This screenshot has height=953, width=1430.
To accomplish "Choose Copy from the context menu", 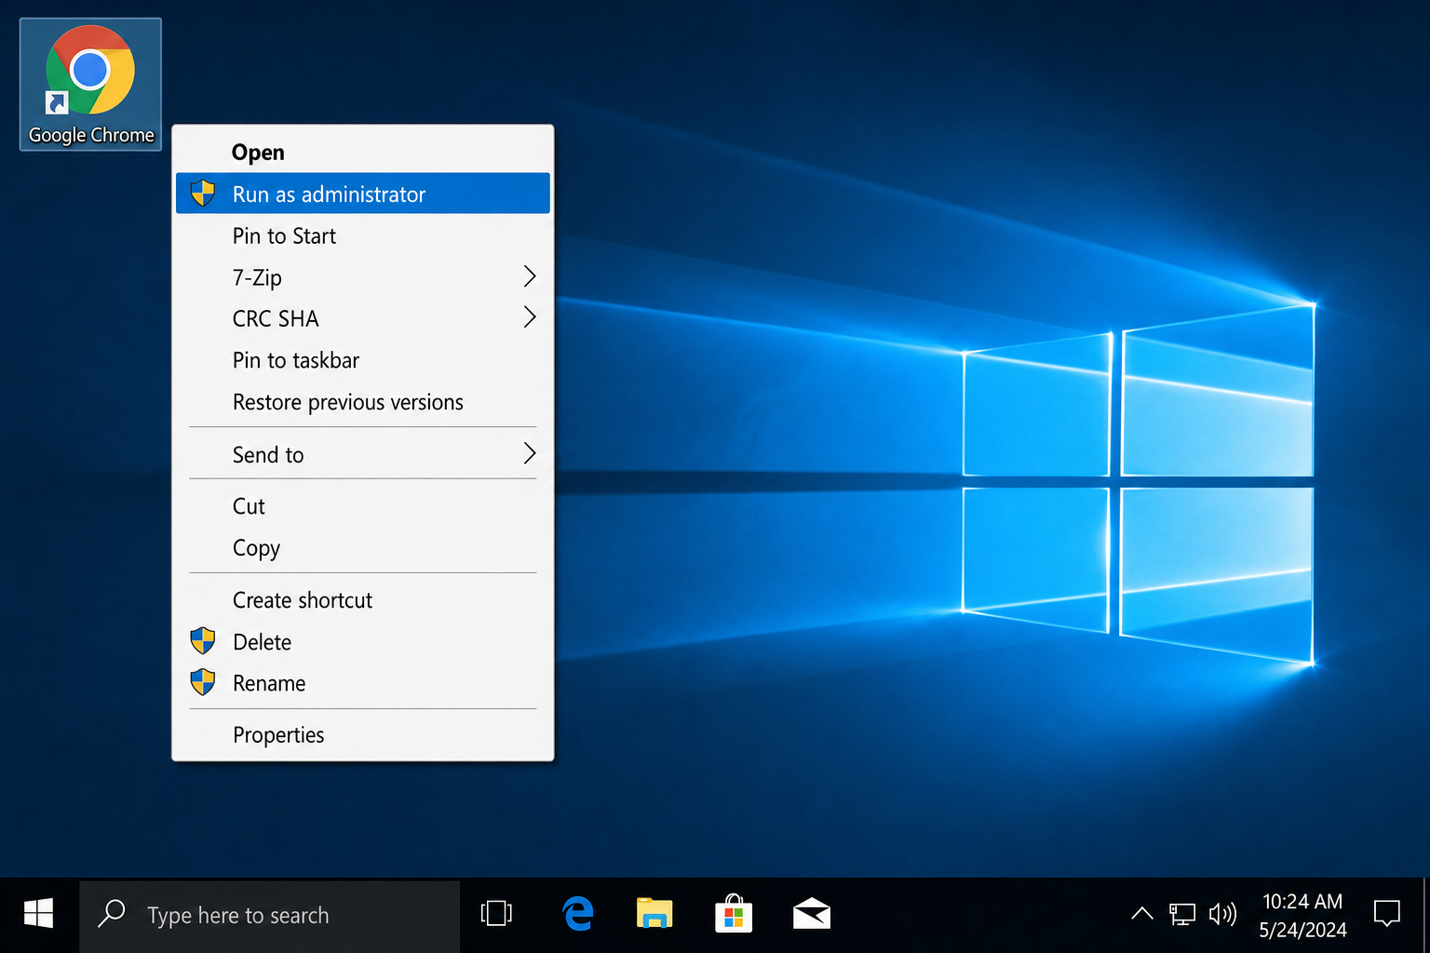I will [363, 547].
